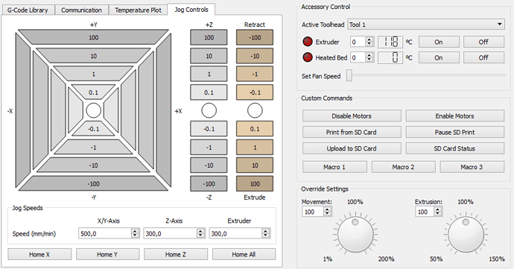
Task: Jog +Y by 100 in XY pad
Action: pos(93,37)
